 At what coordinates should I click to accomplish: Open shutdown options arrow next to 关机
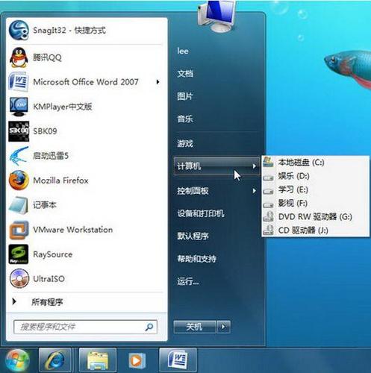point(223,327)
